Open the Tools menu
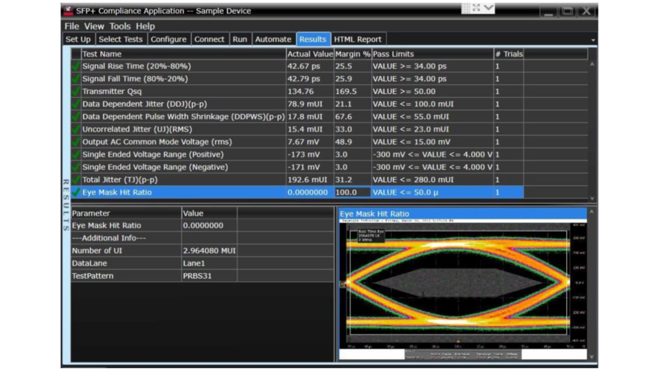This screenshot has height=370, width=658. 120,26
